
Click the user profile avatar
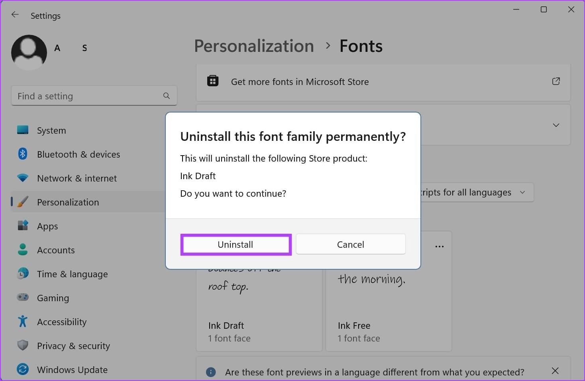pyautogui.click(x=29, y=52)
